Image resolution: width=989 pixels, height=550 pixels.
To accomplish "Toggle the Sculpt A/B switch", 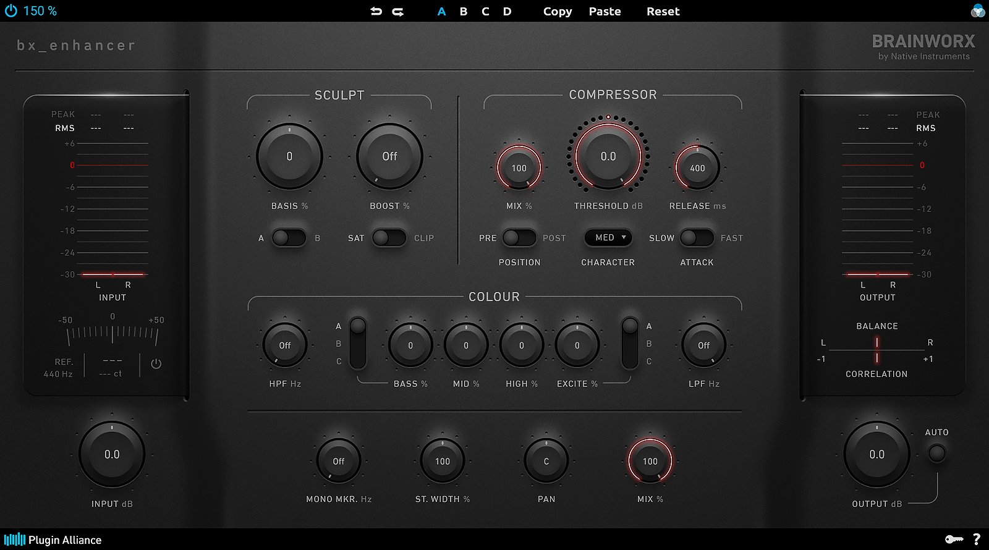I will pos(289,238).
